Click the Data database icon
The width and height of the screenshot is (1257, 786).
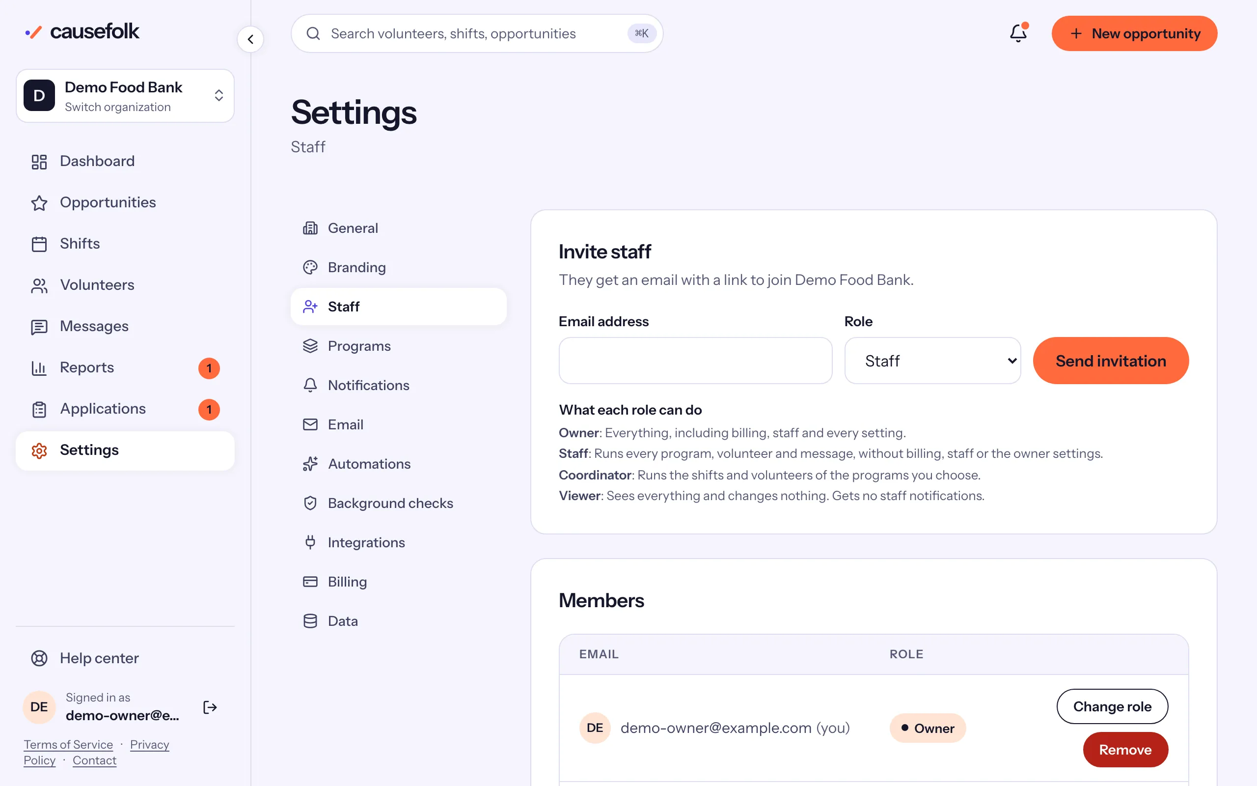tap(310, 620)
